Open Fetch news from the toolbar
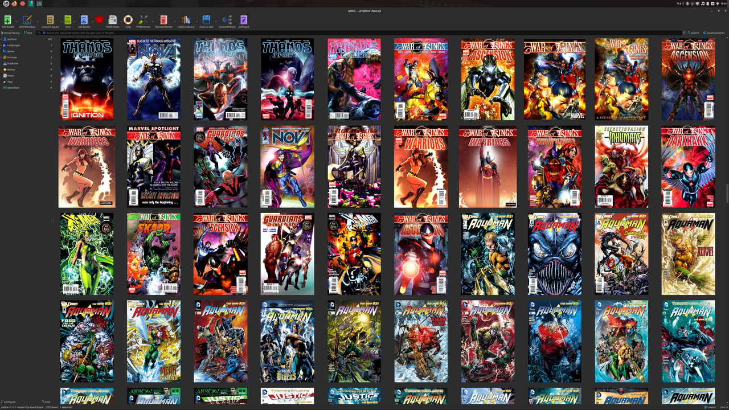The width and height of the screenshot is (729, 410). pos(112,20)
